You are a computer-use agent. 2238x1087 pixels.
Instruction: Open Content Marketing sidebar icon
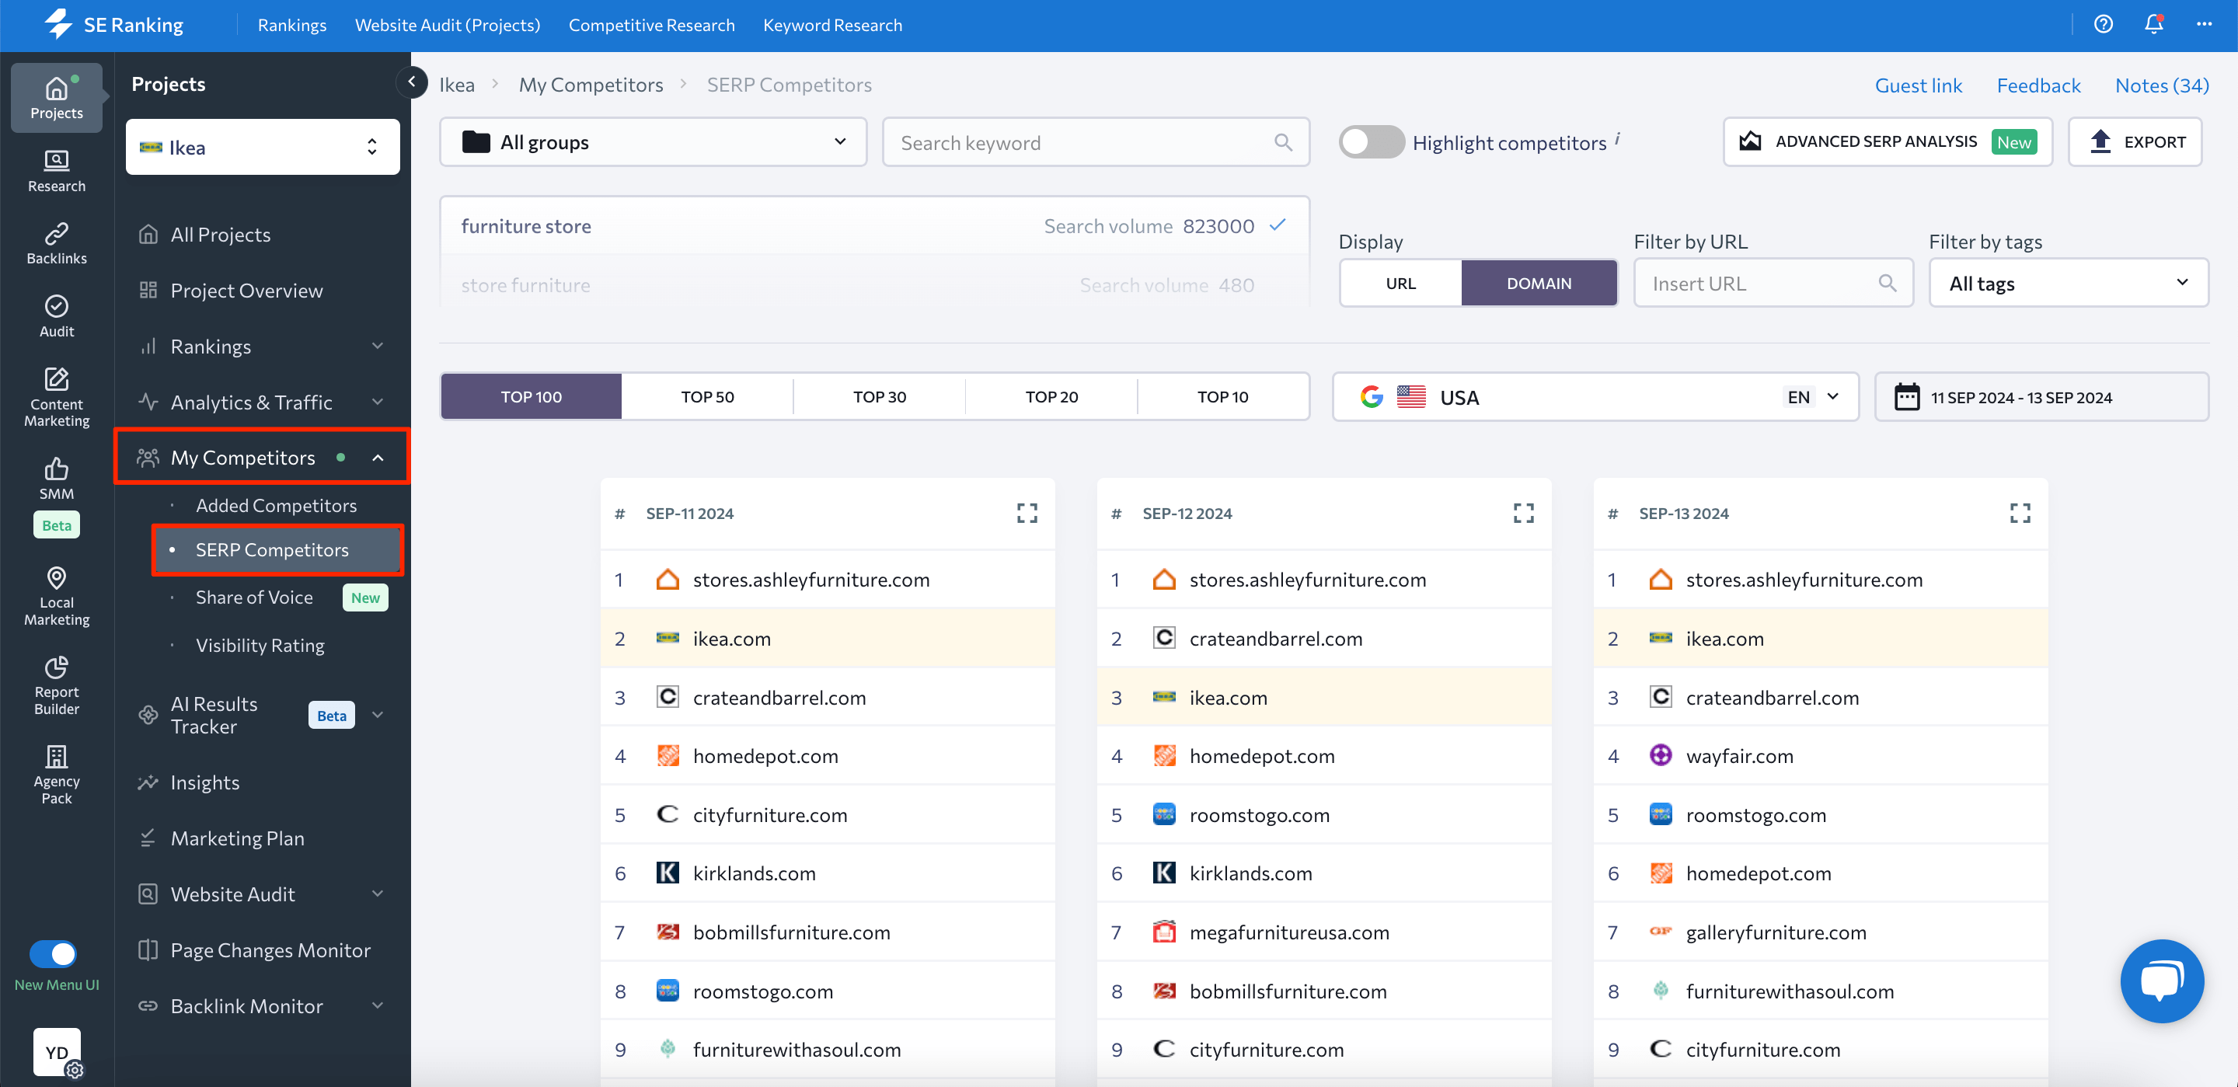57,397
